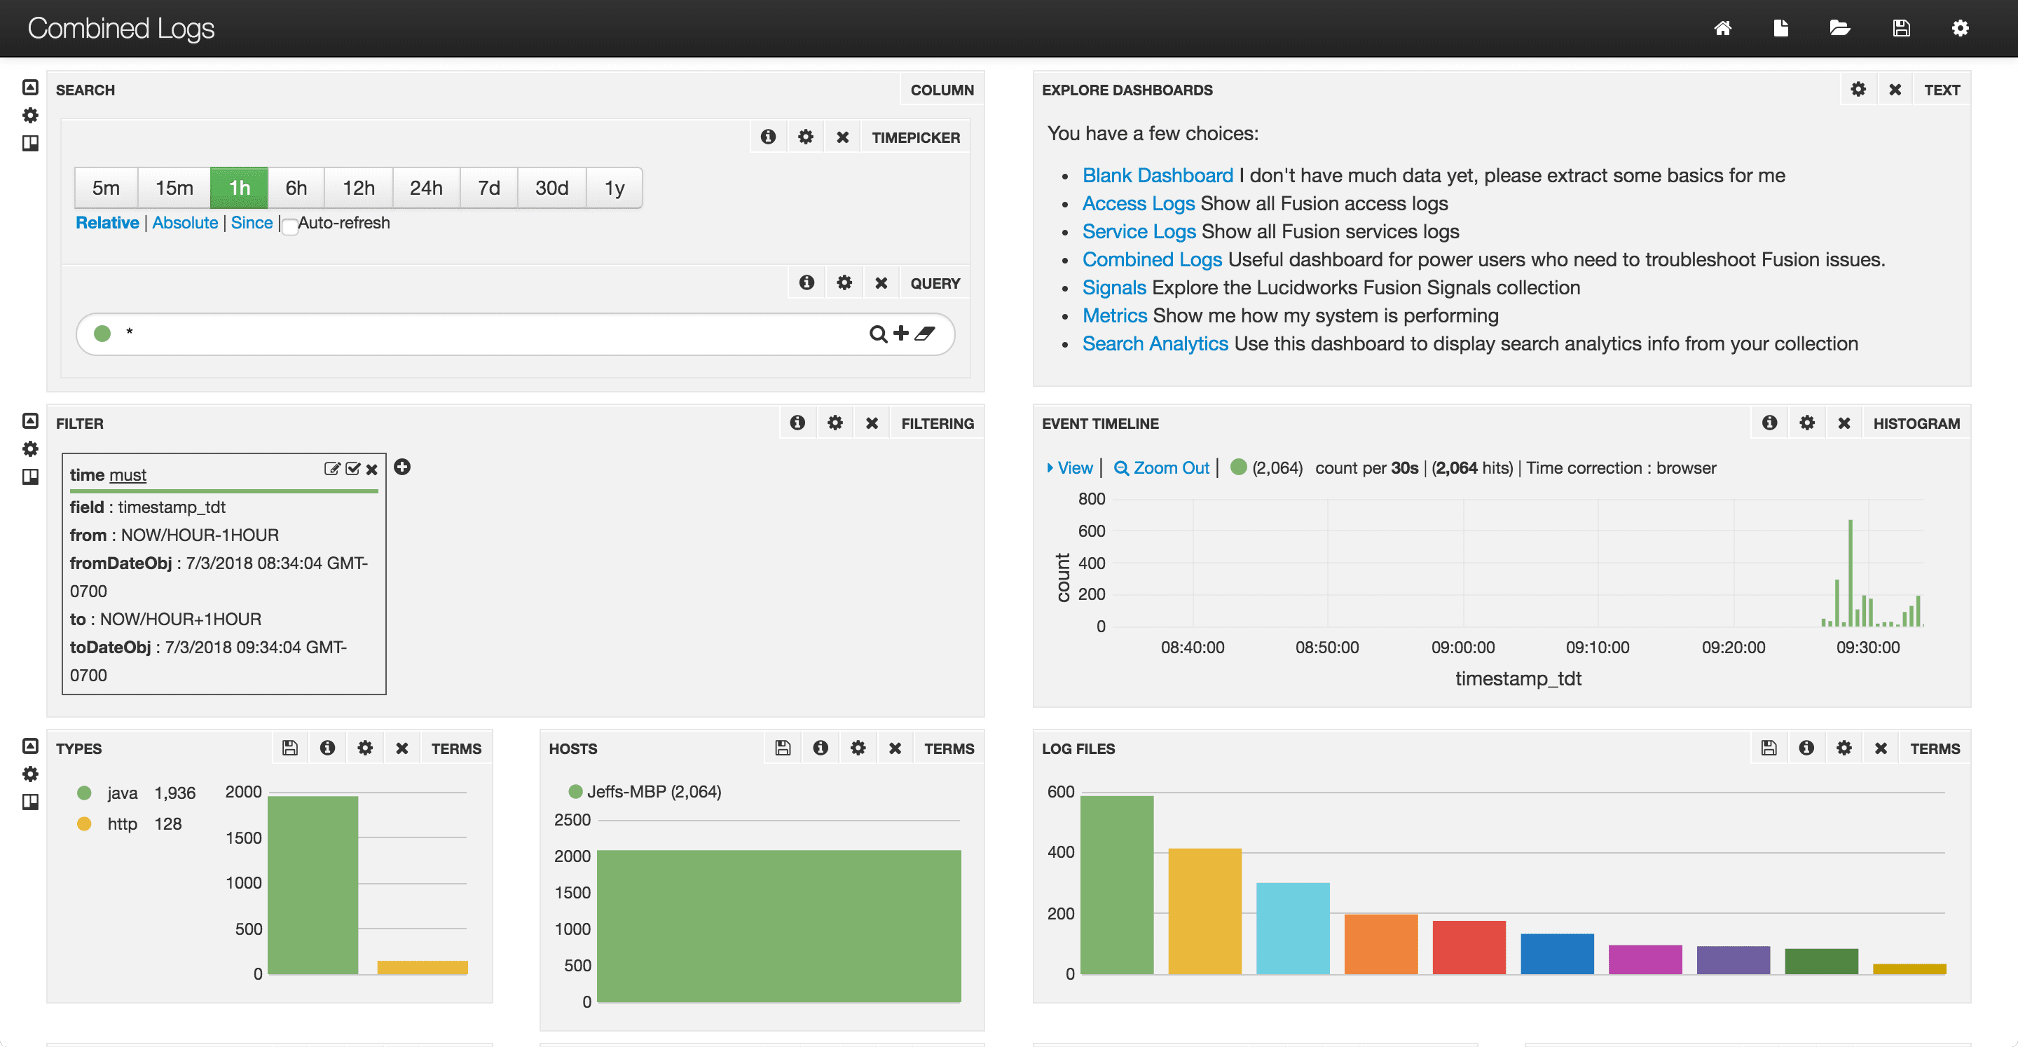Remove the Timepicker panel
Image resolution: width=2018 pixels, height=1047 pixels.
[842, 137]
